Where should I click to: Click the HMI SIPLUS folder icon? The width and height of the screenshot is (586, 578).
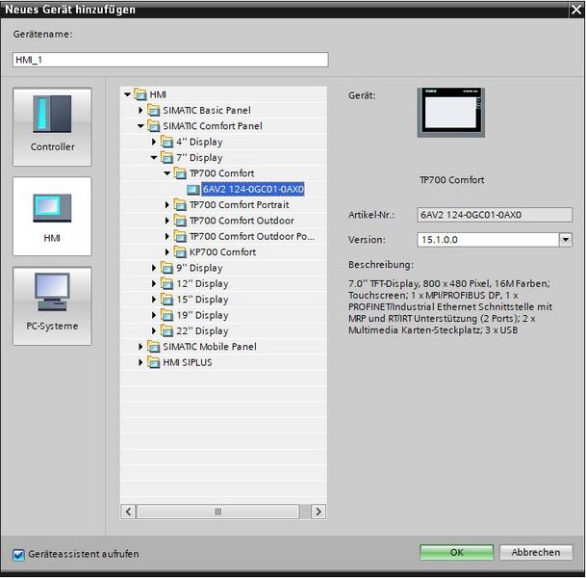pos(154,362)
